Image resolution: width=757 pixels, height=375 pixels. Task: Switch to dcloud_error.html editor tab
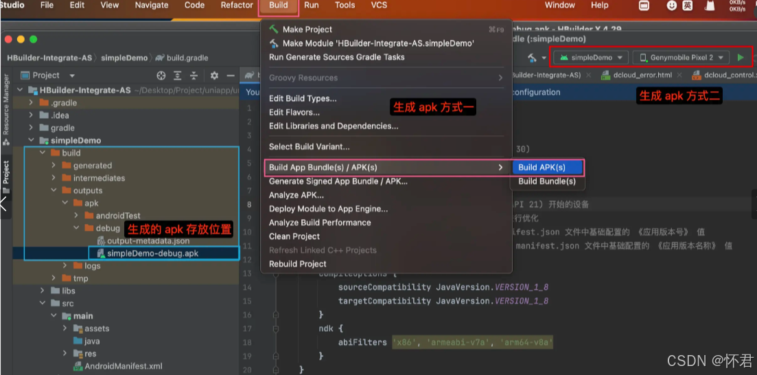coord(642,76)
